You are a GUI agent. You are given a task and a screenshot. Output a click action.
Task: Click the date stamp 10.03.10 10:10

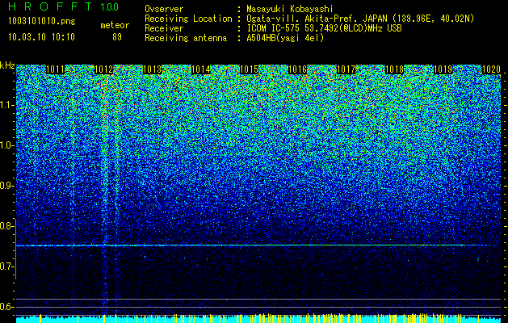(42, 37)
